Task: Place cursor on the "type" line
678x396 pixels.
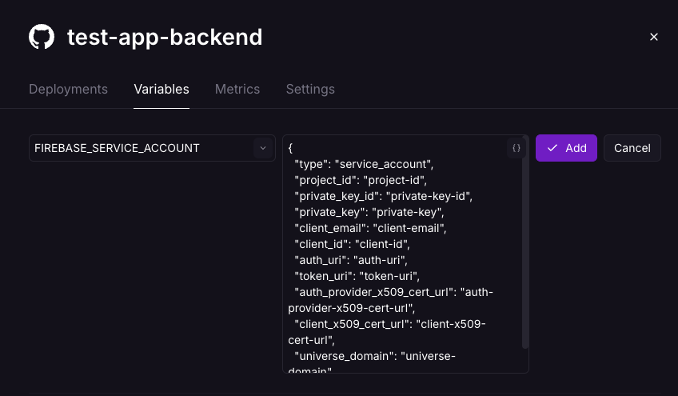Action: click(x=363, y=164)
